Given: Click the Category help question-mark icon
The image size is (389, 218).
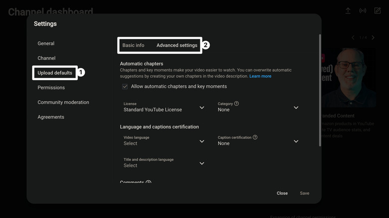Looking at the screenshot, I should tap(236, 104).
